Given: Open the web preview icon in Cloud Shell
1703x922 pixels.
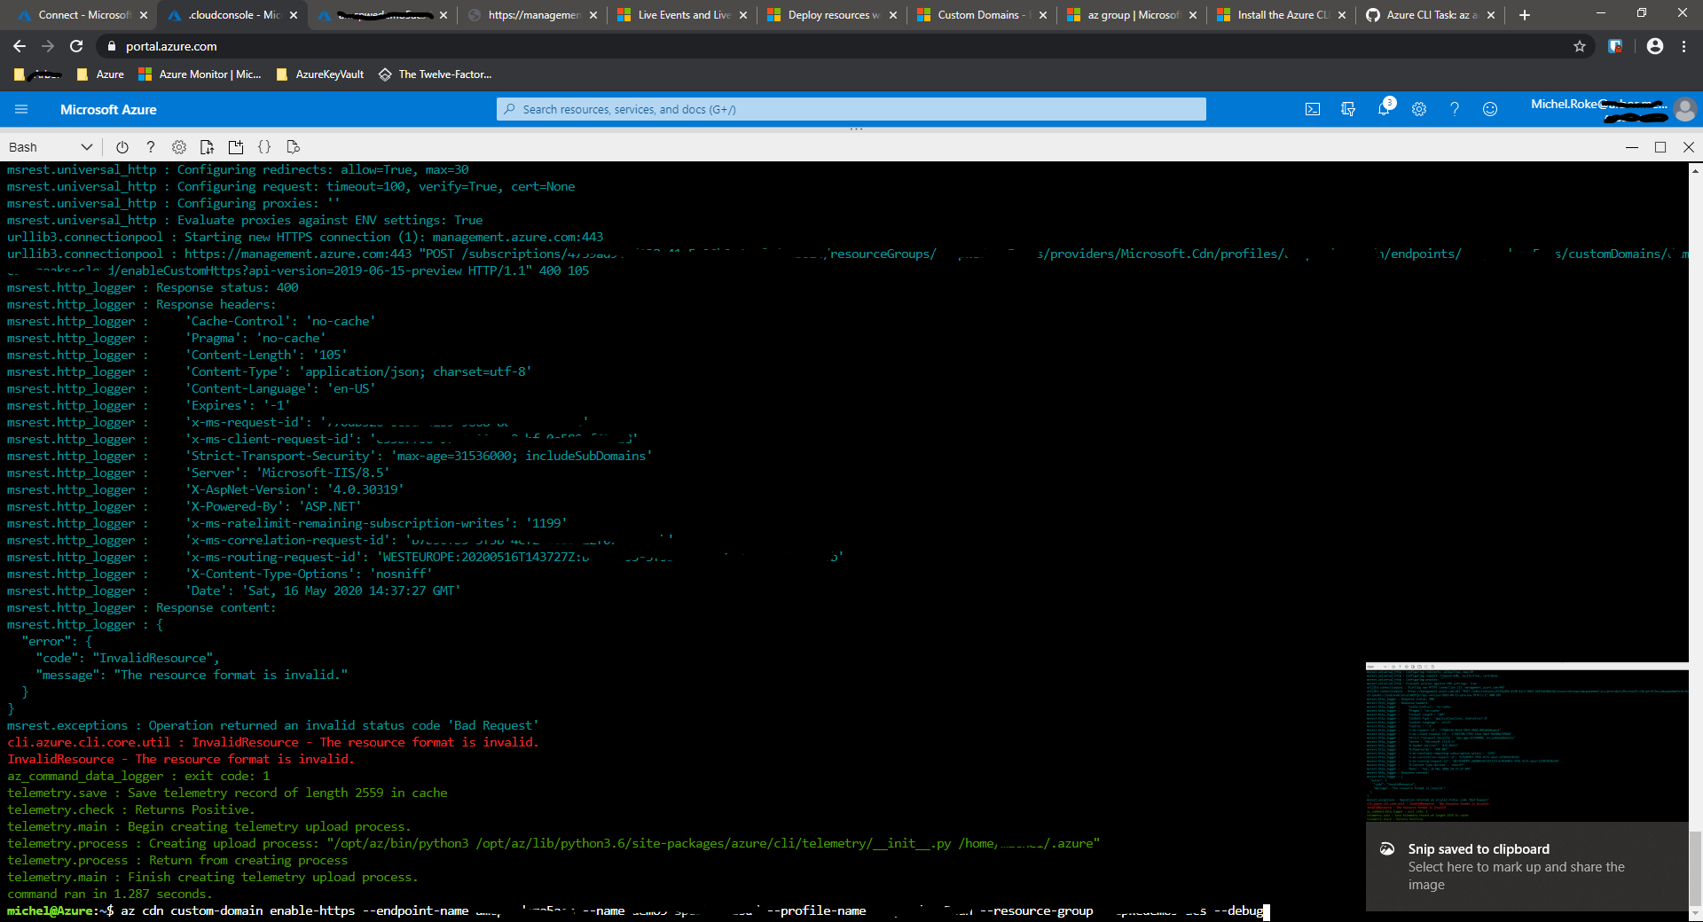Looking at the screenshot, I should point(293,146).
